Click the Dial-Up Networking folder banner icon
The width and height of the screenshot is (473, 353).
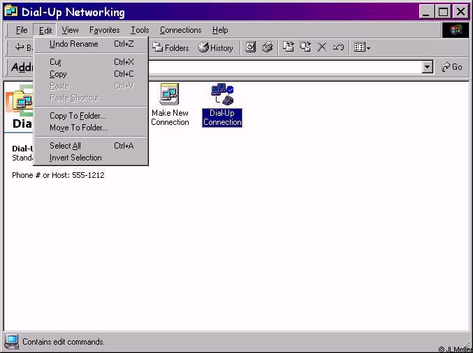pos(22,100)
